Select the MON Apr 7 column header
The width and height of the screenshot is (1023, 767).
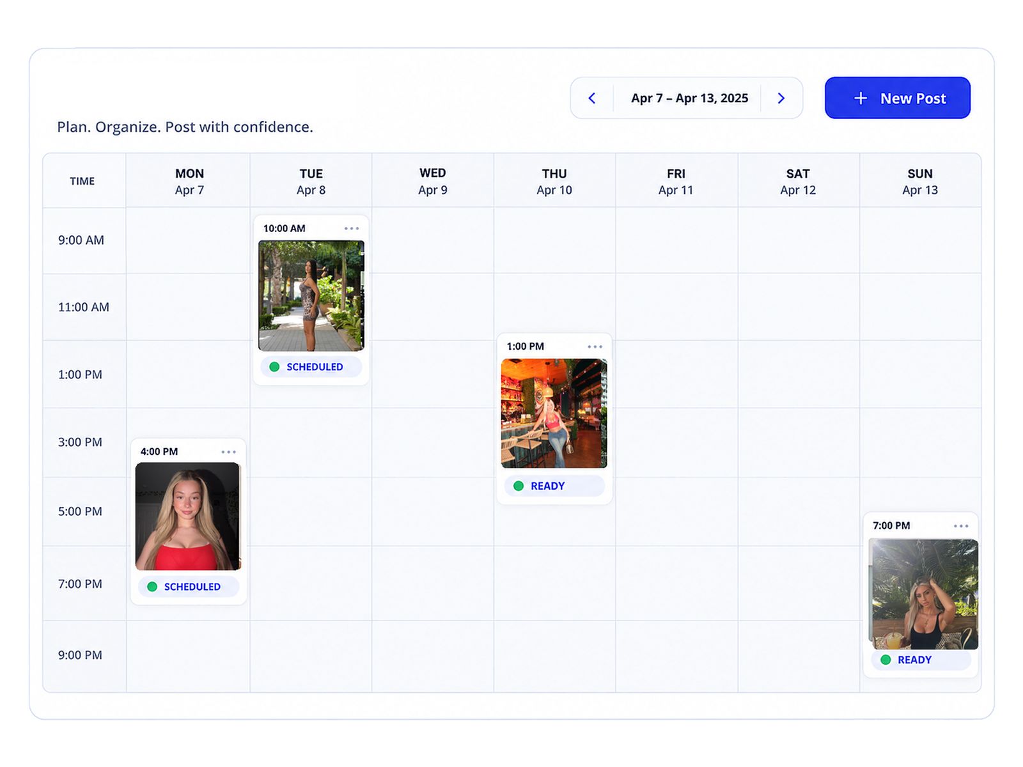coord(189,182)
